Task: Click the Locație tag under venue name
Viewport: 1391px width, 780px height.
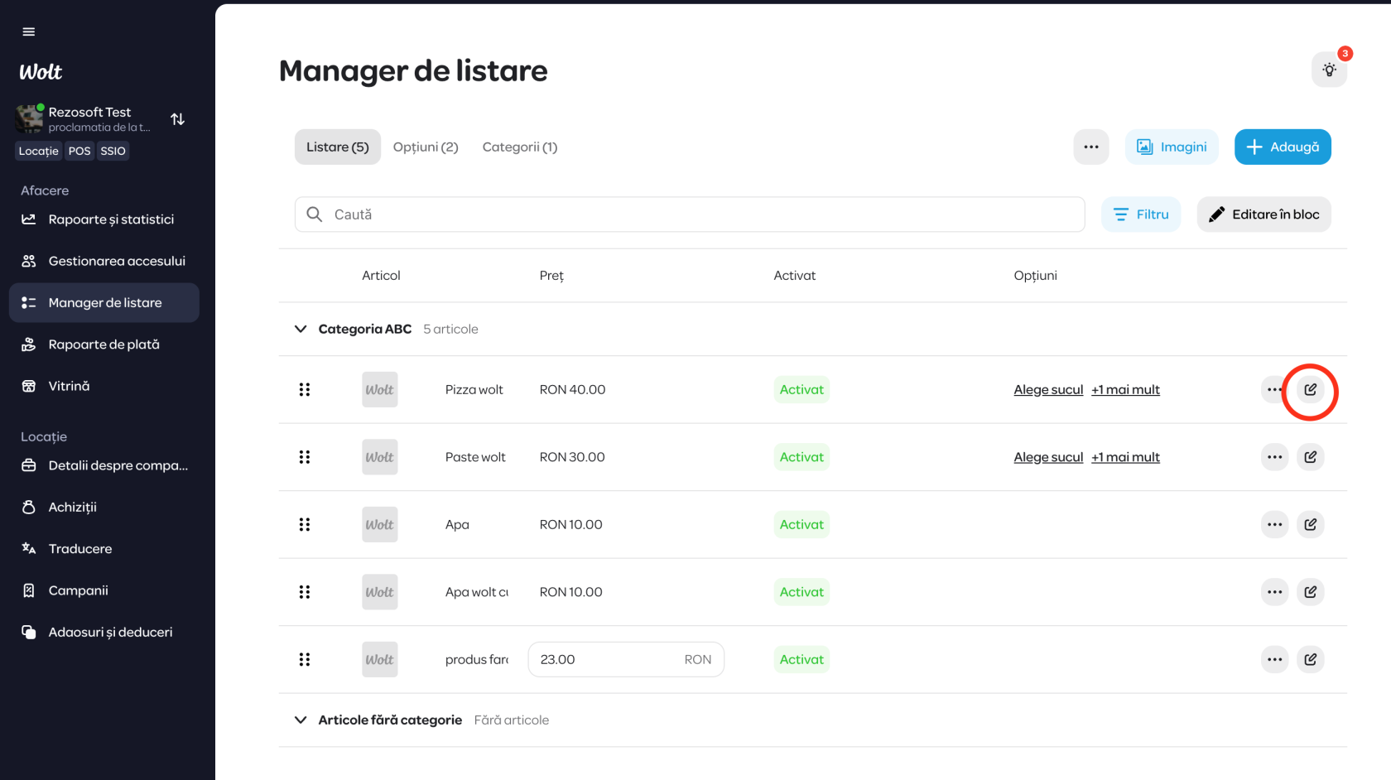Action: coord(39,151)
